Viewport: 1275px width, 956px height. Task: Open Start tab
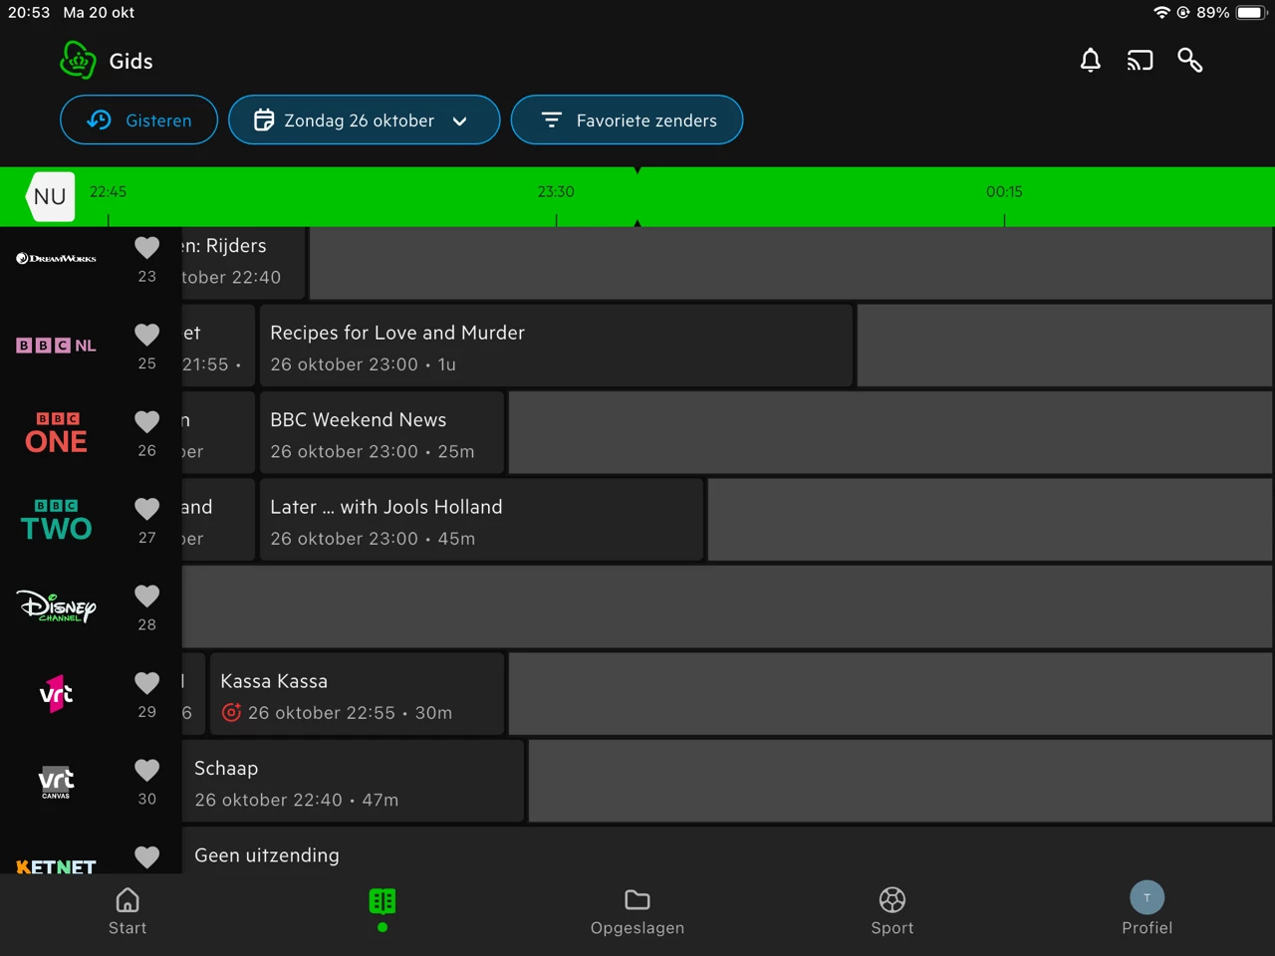[x=127, y=911]
